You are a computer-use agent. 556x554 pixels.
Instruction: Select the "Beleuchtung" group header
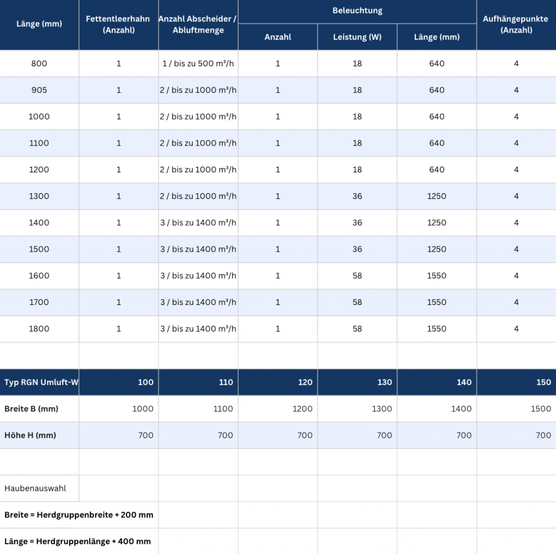(357, 10)
